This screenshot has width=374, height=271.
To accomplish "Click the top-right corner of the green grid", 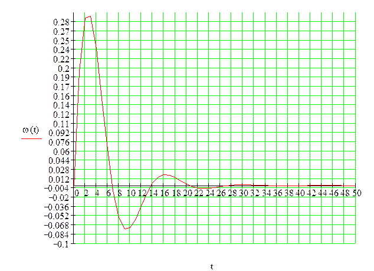I will pyautogui.click(x=355, y=13).
